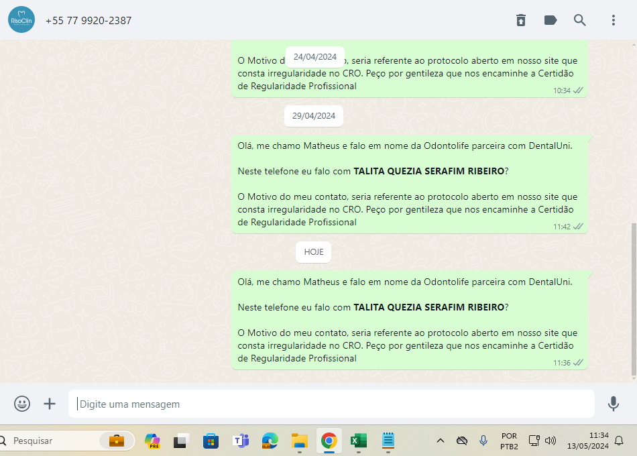
Task: Open the attach plus menu
Action: pyautogui.click(x=50, y=404)
